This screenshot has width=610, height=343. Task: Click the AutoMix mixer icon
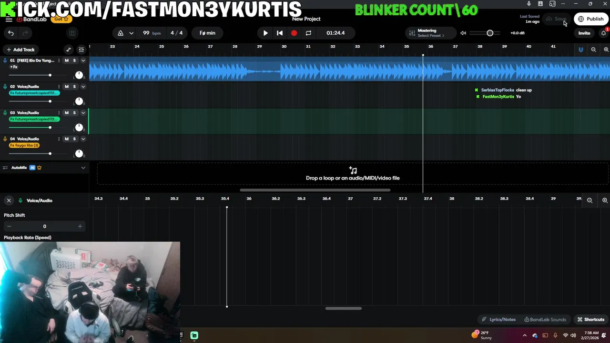(5, 168)
